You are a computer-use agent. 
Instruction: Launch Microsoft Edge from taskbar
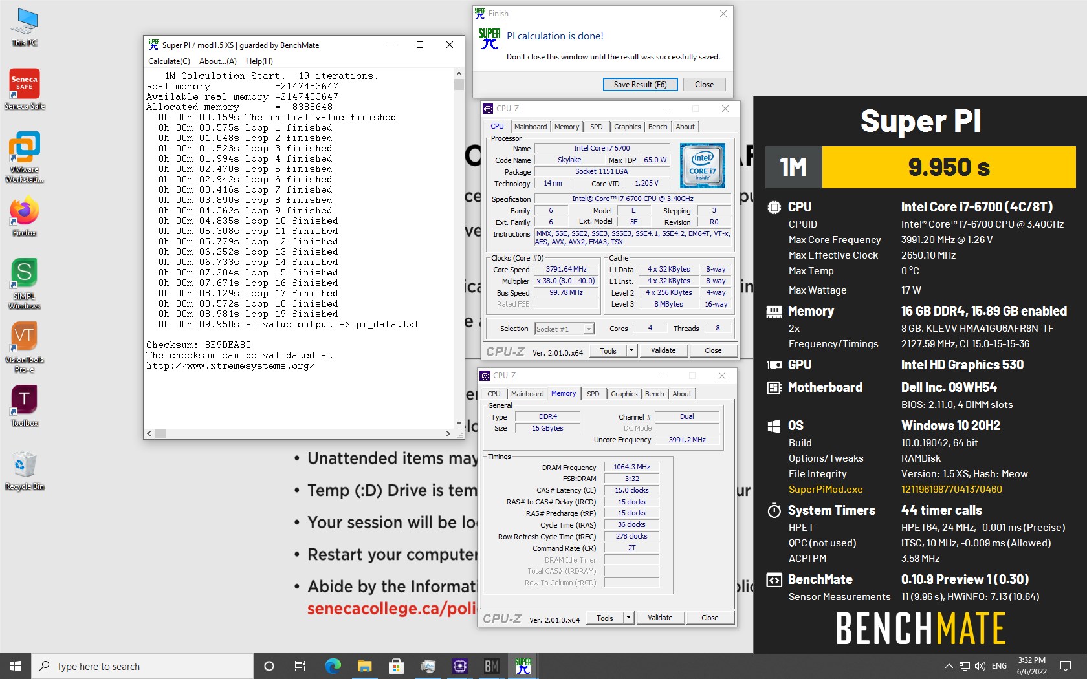(x=333, y=666)
